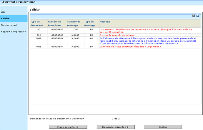Select the M0100 message number cell
This screenshot has height=130, width=203.
[x=76, y=35]
